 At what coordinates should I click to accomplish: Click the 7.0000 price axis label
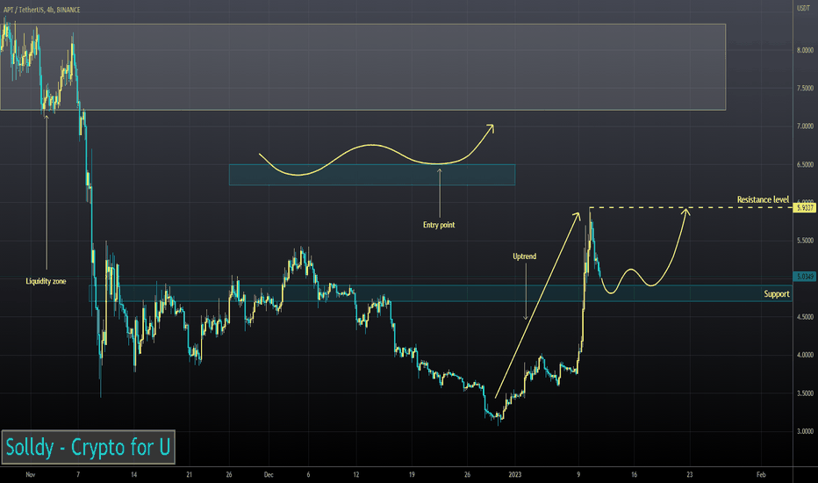point(805,126)
